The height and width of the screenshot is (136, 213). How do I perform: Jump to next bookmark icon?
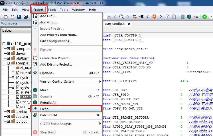click(x=161, y=17)
